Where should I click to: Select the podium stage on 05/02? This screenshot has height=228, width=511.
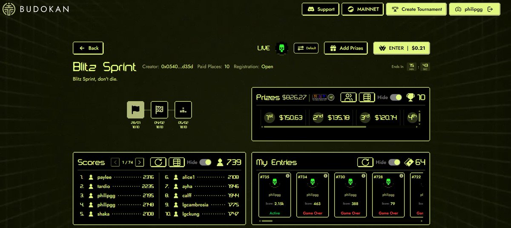pyautogui.click(x=183, y=110)
